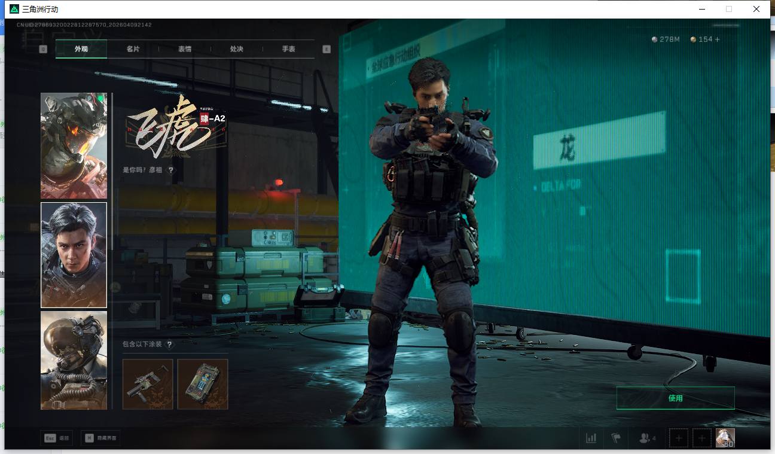Open the 手表 tab
The height and width of the screenshot is (454, 775).
(x=289, y=49)
